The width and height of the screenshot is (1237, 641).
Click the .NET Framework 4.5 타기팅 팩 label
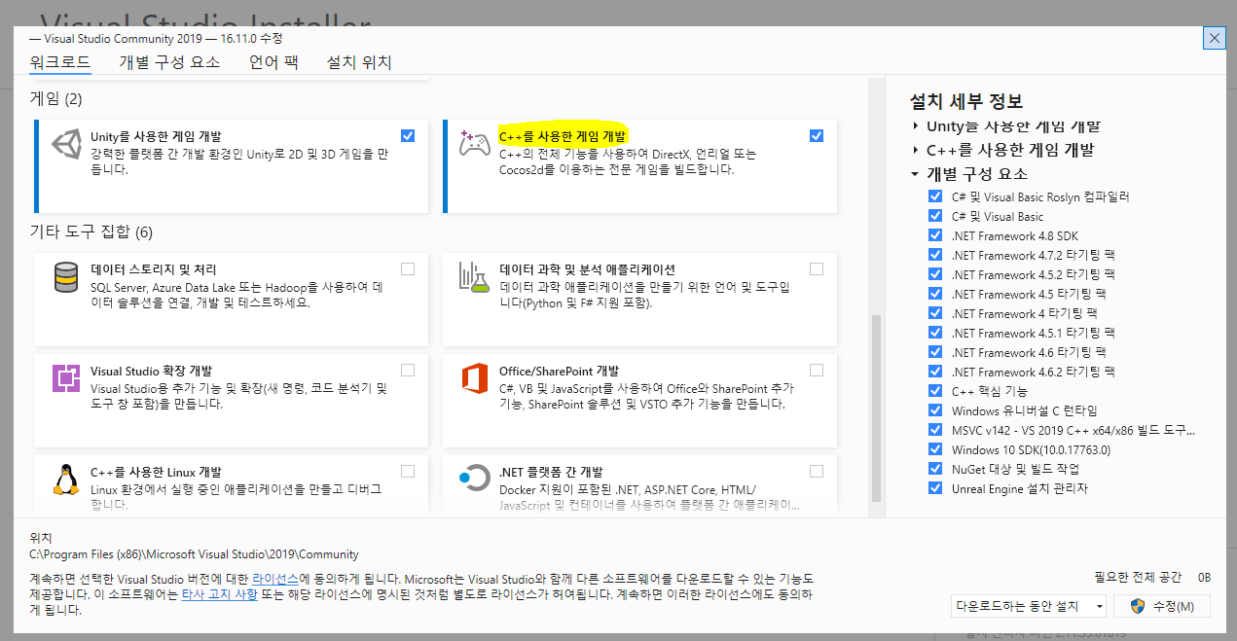pyautogui.click(x=1029, y=294)
